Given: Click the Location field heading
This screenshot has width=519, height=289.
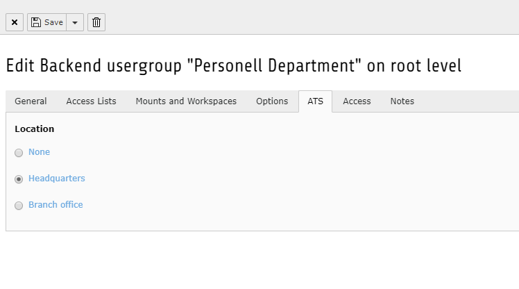Looking at the screenshot, I should point(34,129).
